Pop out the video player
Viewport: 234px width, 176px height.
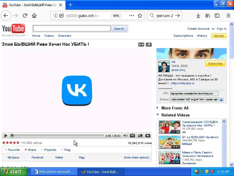[x=149, y=45]
